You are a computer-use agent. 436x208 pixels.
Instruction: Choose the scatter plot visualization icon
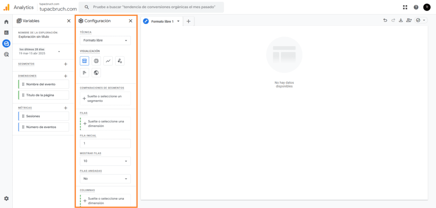point(120,61)
